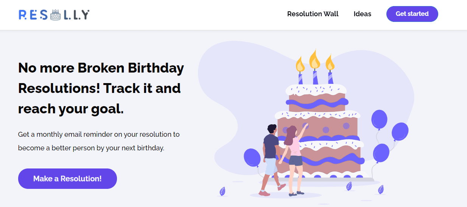Click the Make a Resolution! button
Image resolution: width=467 pixels, height=207 pixels.
tap(67, 179)
